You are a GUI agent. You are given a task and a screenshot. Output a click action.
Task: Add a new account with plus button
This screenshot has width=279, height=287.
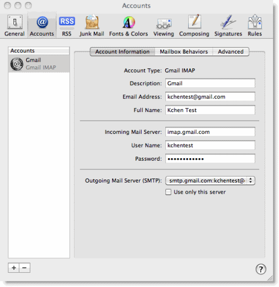pos(14,268)
